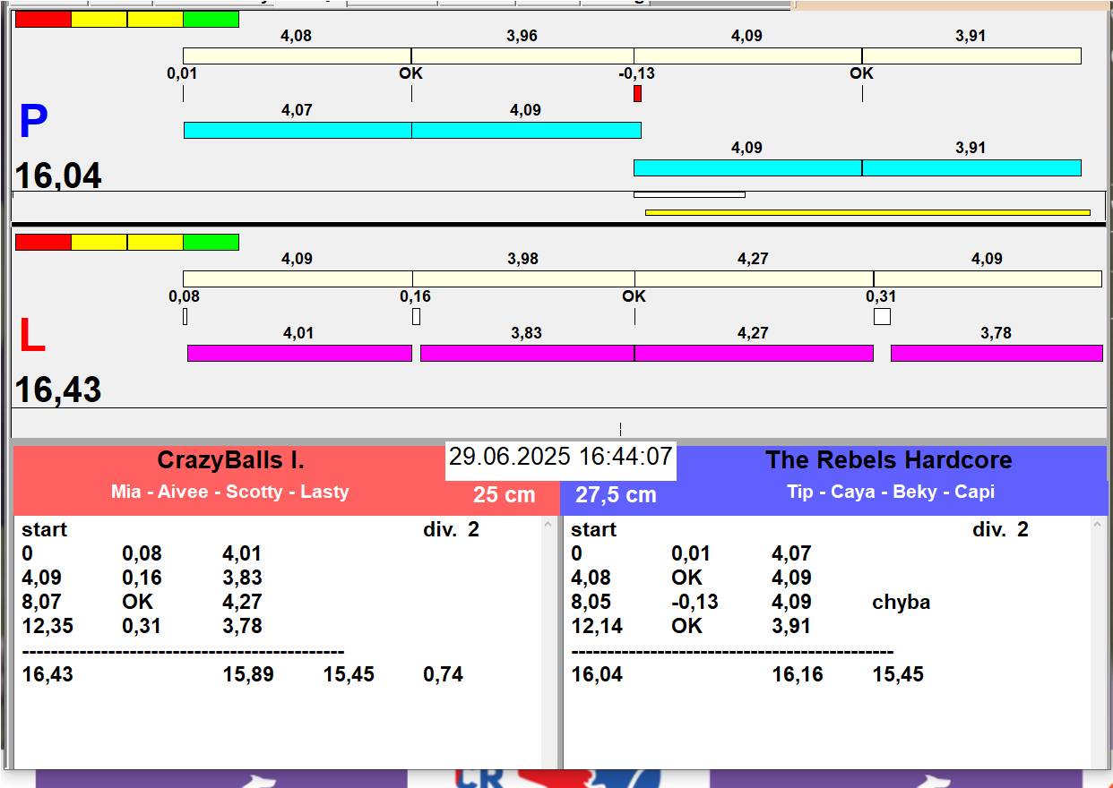Click the red start light in lane L
Viewport: 1113px width, 788px height.
[43, 243]
